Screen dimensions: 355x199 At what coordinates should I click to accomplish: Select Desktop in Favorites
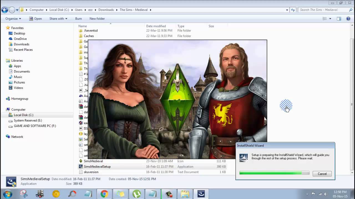coord(19,33)
